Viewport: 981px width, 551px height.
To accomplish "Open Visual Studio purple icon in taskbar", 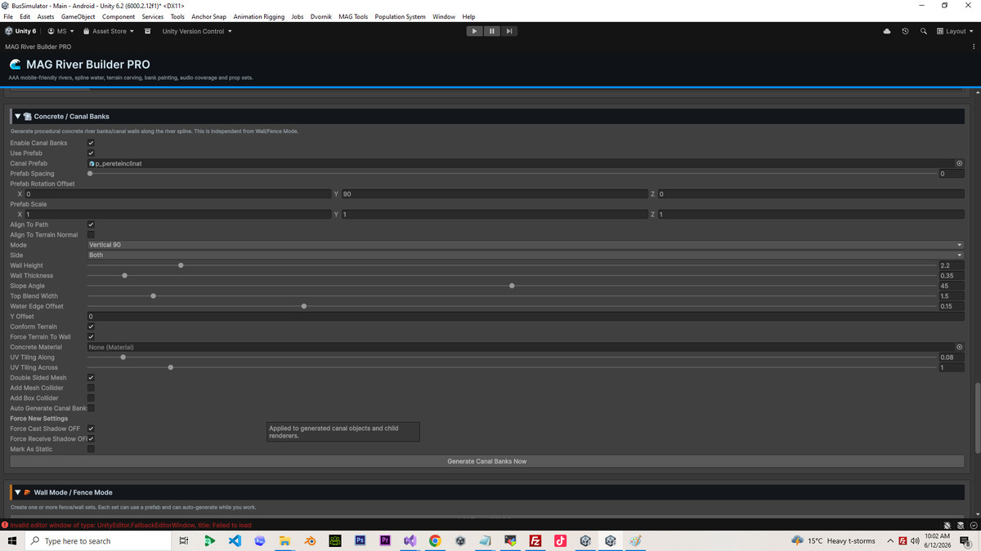I will tap(410, 540).
